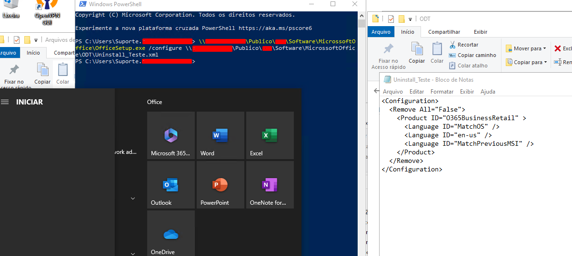The image size is (572, 256).
Task: Open the Outlook tile
Action: point(171,185)
